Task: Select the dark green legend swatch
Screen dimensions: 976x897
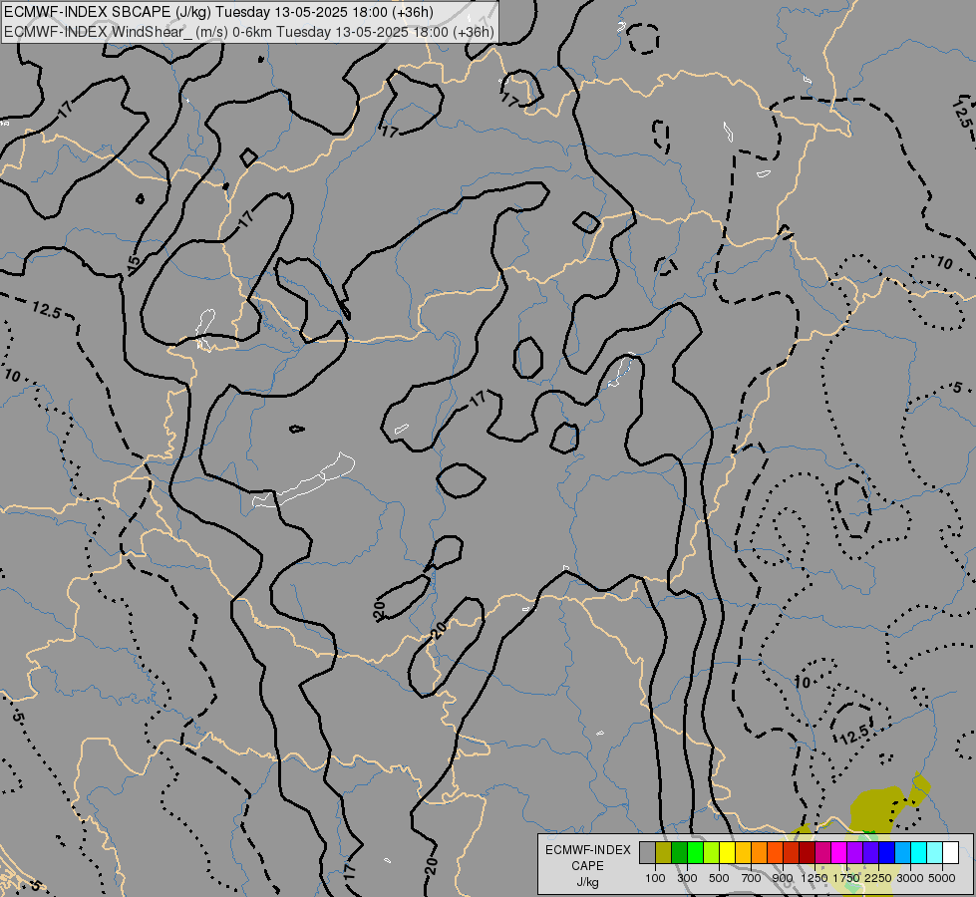Action: tap(679, 852)
